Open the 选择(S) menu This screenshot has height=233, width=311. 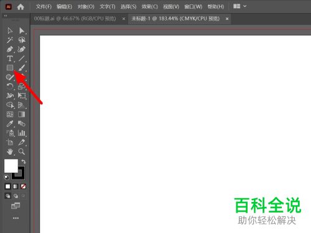129,7
